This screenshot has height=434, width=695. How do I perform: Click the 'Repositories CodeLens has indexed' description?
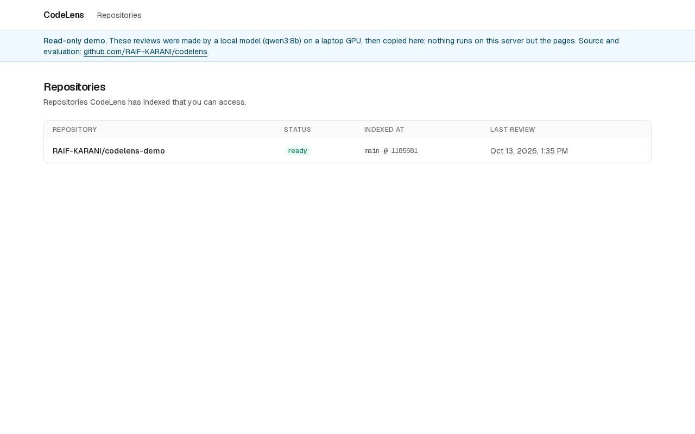pyautogui.click(x=145, y=102)
